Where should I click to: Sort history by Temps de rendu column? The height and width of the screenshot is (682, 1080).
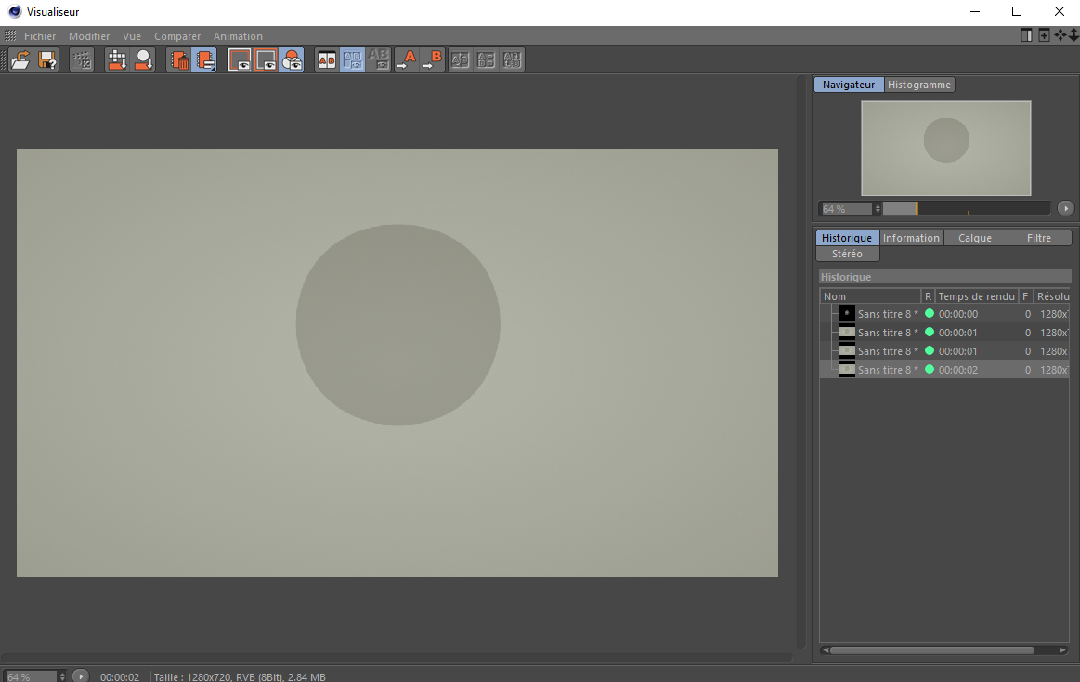pos(976,296)
